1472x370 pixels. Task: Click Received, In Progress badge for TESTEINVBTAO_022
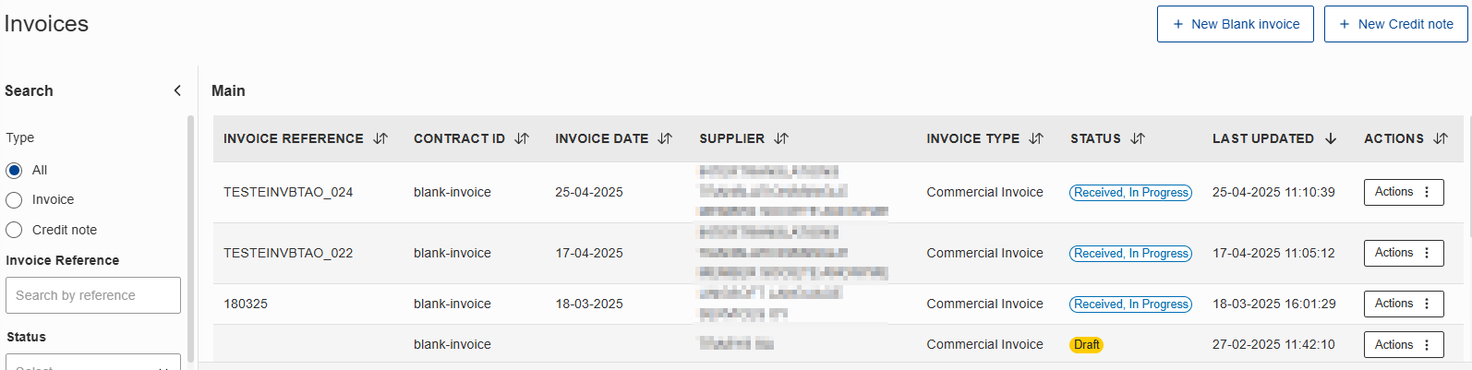(1130, 254)
